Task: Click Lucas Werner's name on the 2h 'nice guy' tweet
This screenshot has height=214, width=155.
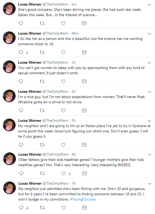Action: 30,91
